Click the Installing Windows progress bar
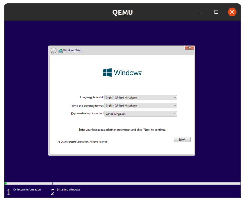Image resolution: width=245 pixels, height=202 pixels. click(x=147, y=183)
